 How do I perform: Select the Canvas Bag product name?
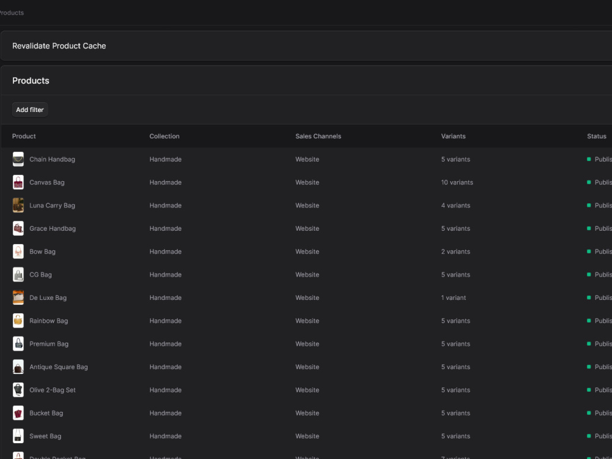tap(47, 182)
